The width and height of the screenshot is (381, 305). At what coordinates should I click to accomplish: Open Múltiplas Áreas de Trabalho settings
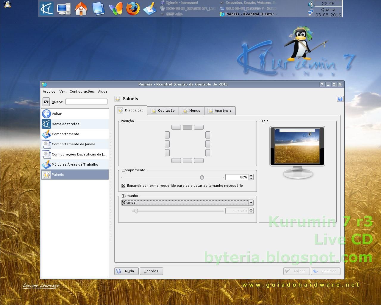click(x=75, y=164)
